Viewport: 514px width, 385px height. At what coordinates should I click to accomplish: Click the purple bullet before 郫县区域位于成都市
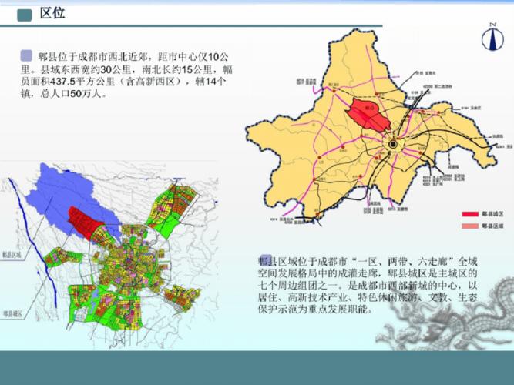pyautogui.click(x=266, y=259)
